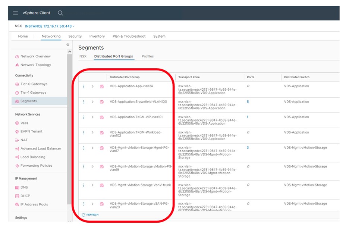
Task: Click the search magnifier icon
Action: click(x=60, y=13)
